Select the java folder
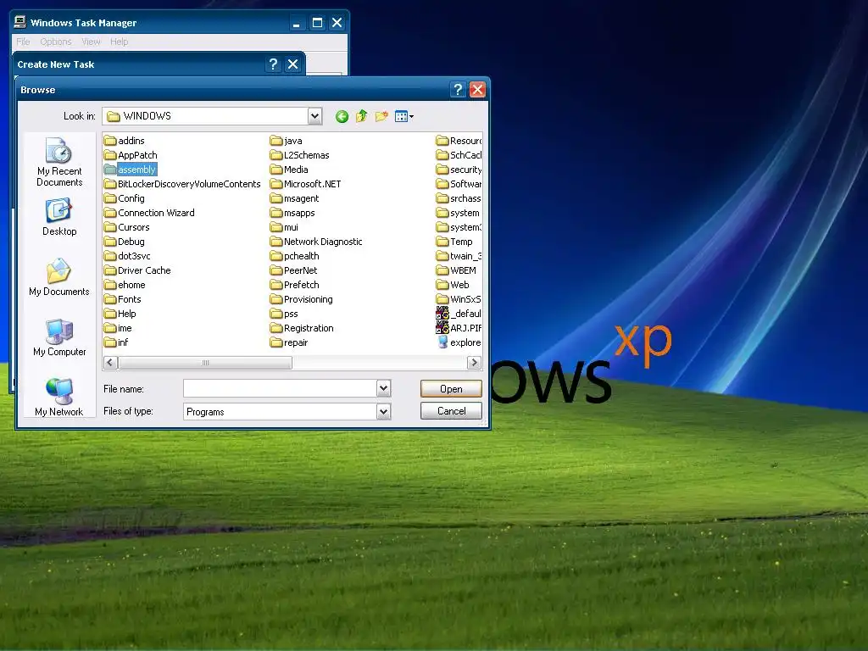 287,141
